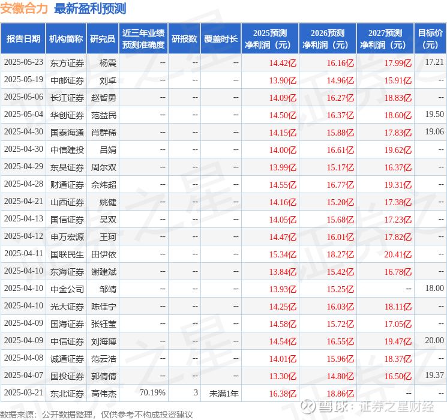Select the 国泰海通 institution cell
This screenshot has width=447, height=420.
click(x=67, y=133)
